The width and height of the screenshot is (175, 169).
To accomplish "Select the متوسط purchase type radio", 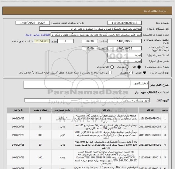I will tap(131, 73).
